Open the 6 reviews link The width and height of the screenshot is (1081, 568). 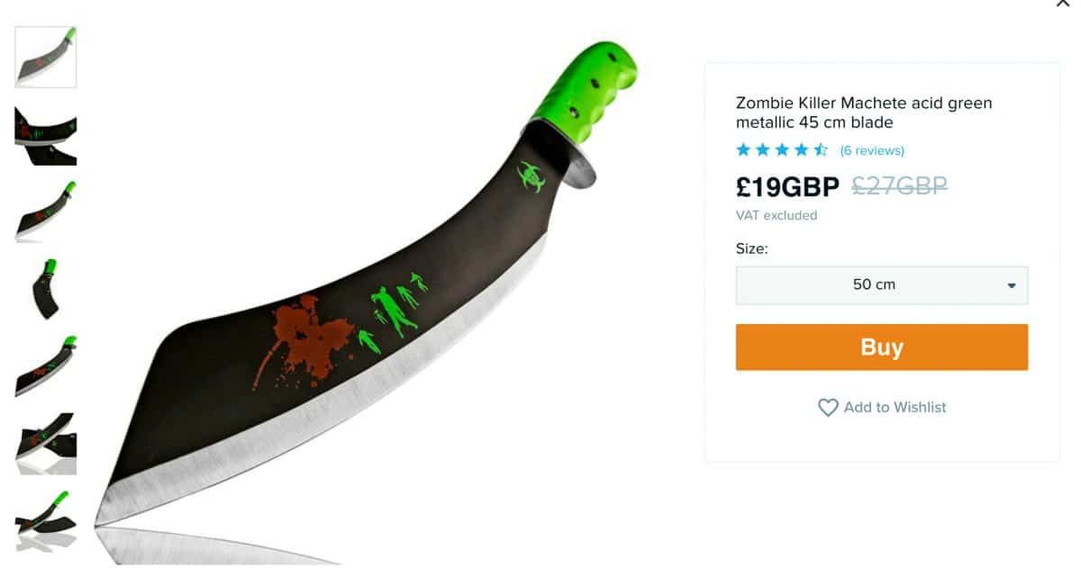[x=872, y=150]
